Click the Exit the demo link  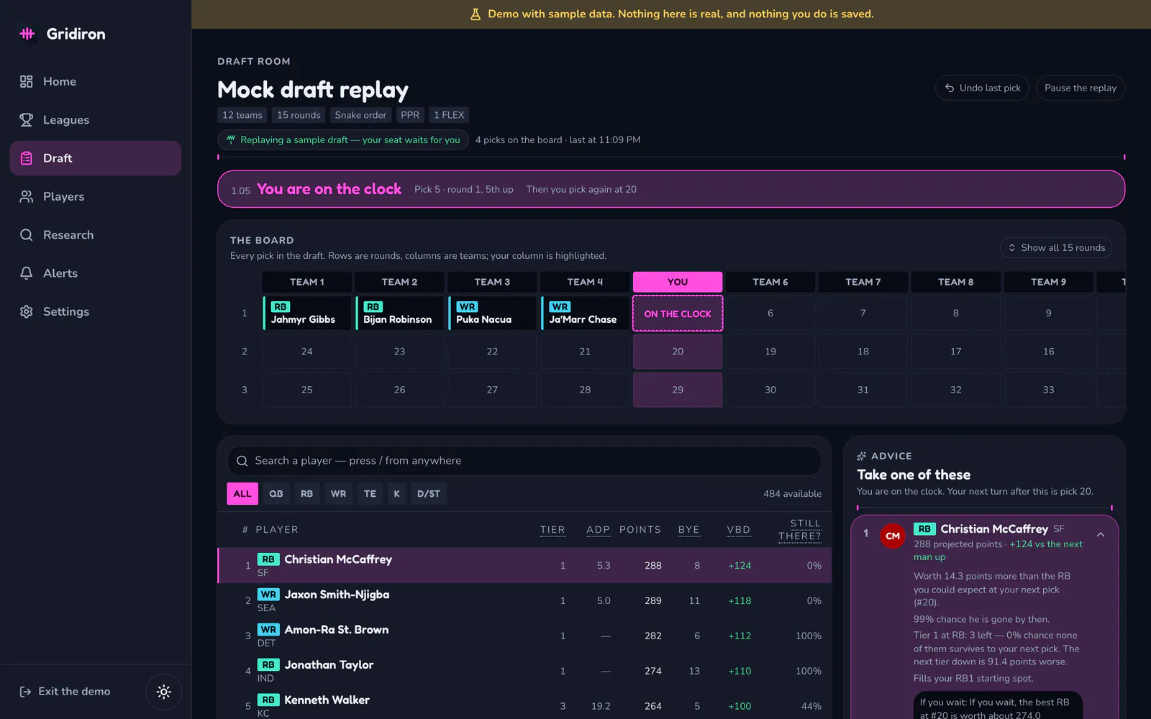[65, 692]
